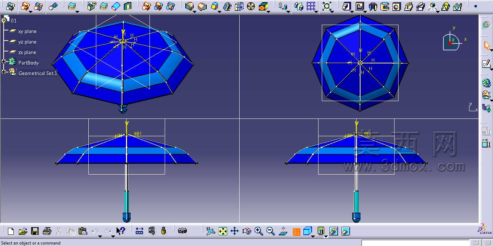Open a file with the folder icon
Screen dimensions: 493x246
[23, 231]
